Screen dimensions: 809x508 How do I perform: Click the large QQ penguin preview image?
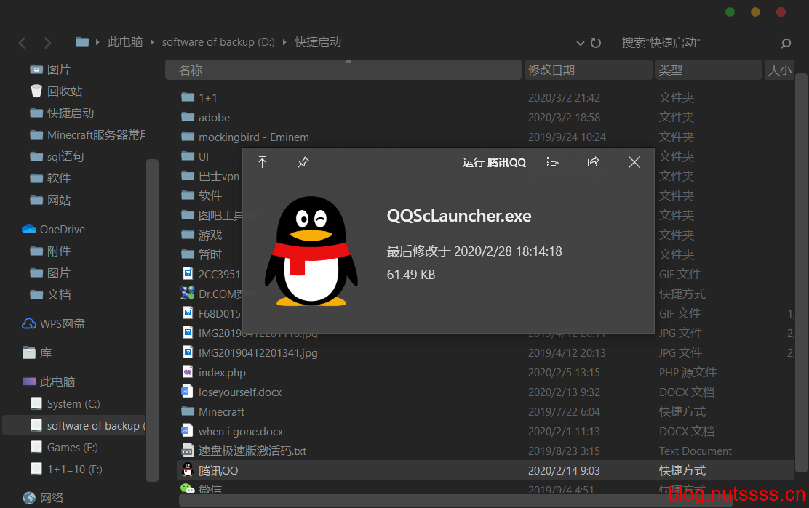[311, 251]
